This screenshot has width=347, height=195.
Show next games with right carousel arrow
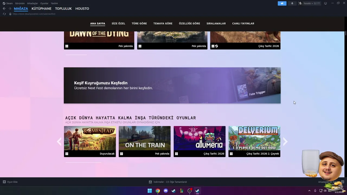[x=285, y=141]
